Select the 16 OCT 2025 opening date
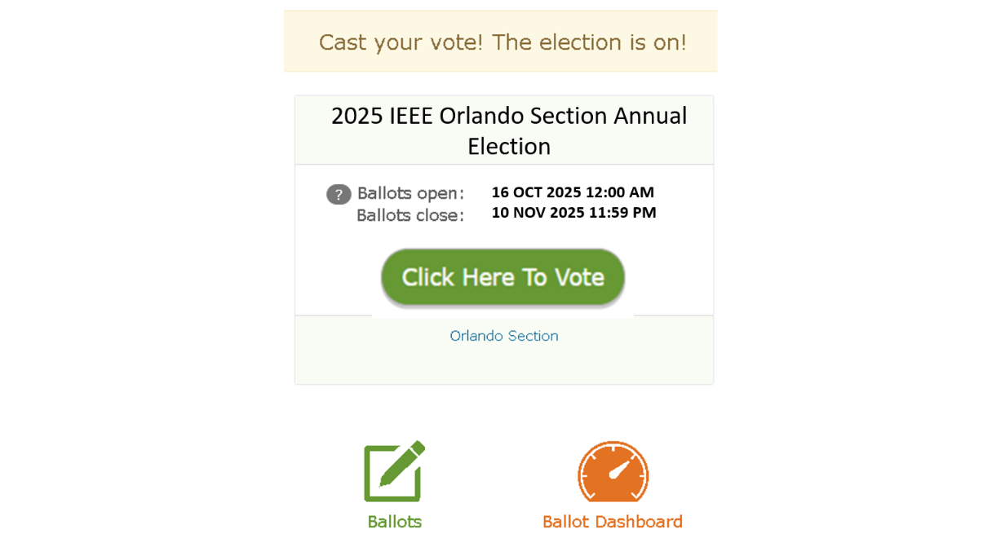Screen dimensions: 983x547 click(x=536, y=192)
